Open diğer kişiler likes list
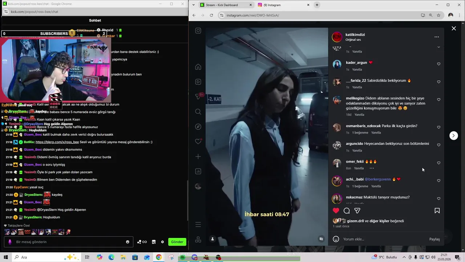This screenshot has height=262, width=465. point(380,221)
